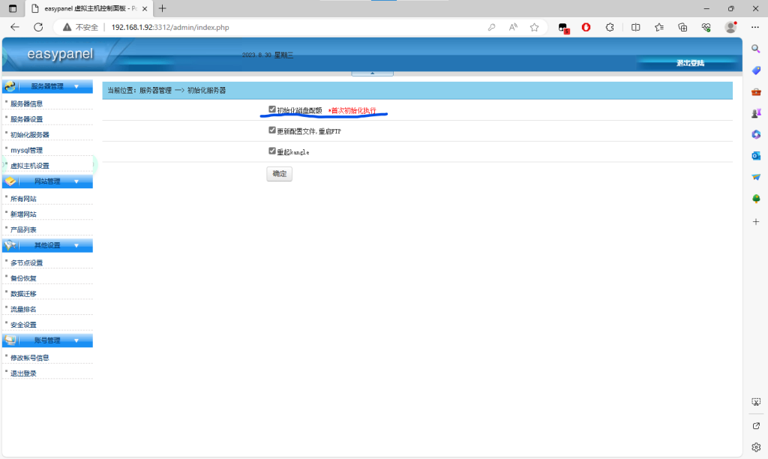Click the Outlook icon in Edge sidebar
Viewport: 768px width, 459px height.
[x=756, y=156]
